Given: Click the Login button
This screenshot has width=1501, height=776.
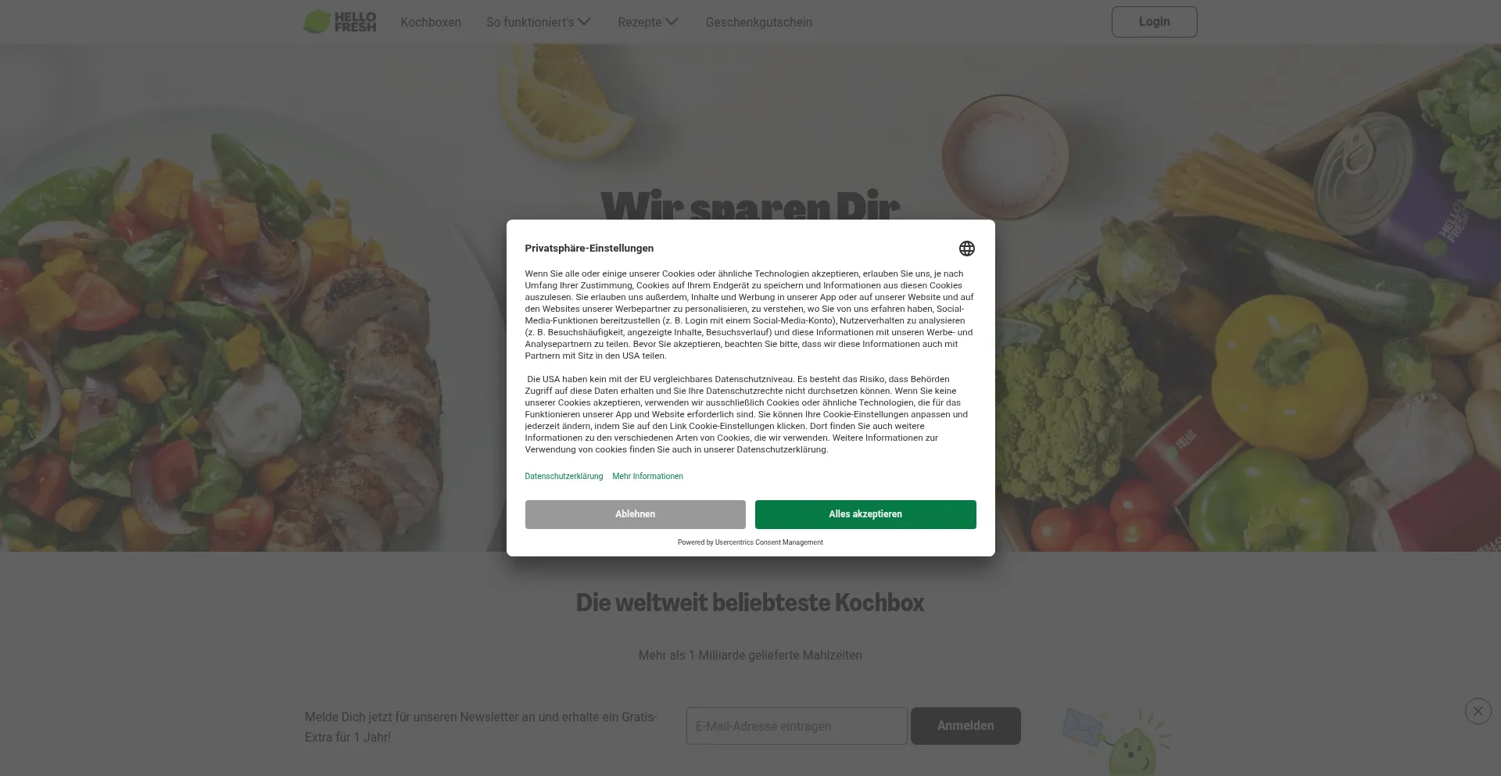Looking at the screenshot, I should pos(1154,22).
